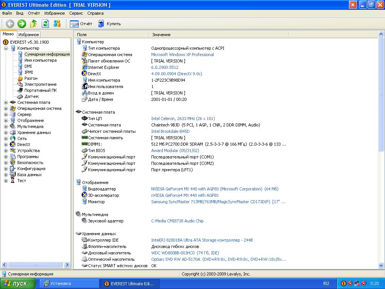Viewport: 385px width, 289px height.
Task: Click the tree panel scroll left arrow
Action: [x=4, y=265]
